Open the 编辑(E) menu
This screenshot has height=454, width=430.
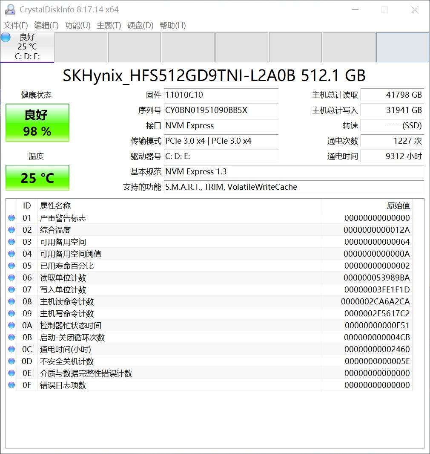pyautogui.click(x=46, y=26)
